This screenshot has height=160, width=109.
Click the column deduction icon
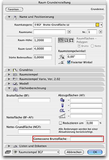(x=62, y=105)
